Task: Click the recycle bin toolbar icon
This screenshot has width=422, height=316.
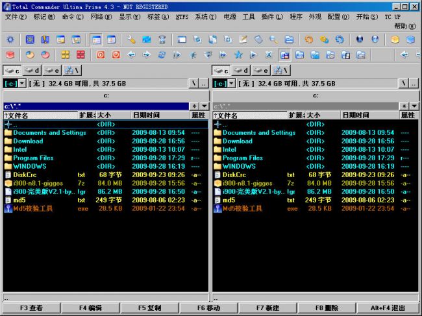Action: click(162, 40)
